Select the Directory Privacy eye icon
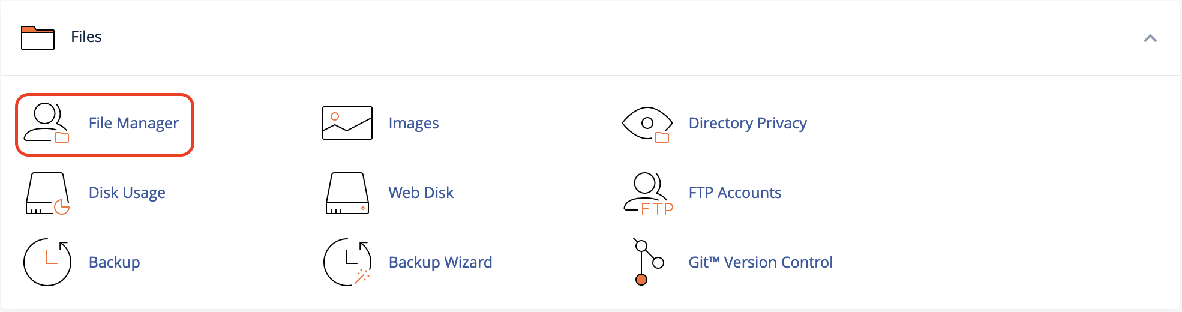Viewport: 1182px width, 312px height. click(x=647, y=124)
